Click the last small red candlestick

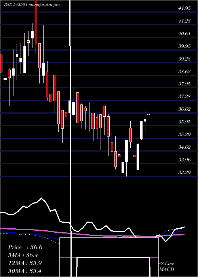(148, 114)
